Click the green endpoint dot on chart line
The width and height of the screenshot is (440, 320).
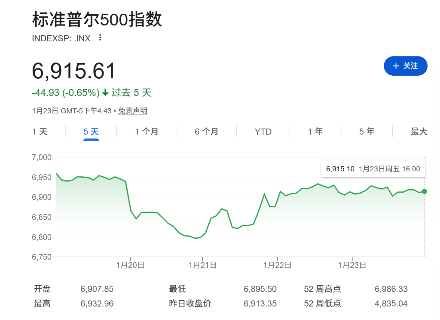(425, 191)
